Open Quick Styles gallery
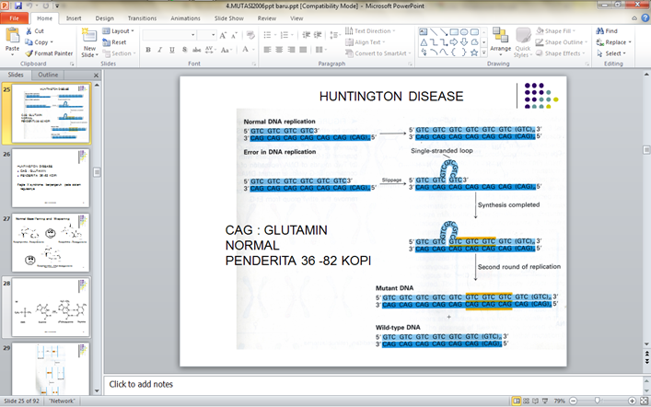651x407 pixels. pyautogui.click(x=523, y=42)
